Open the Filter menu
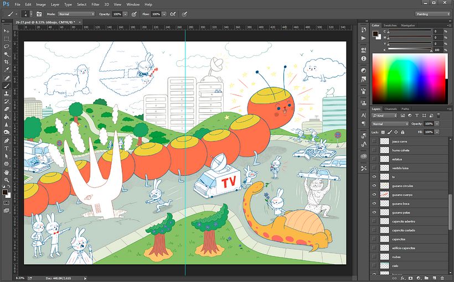454x282 pixels. 96,4
